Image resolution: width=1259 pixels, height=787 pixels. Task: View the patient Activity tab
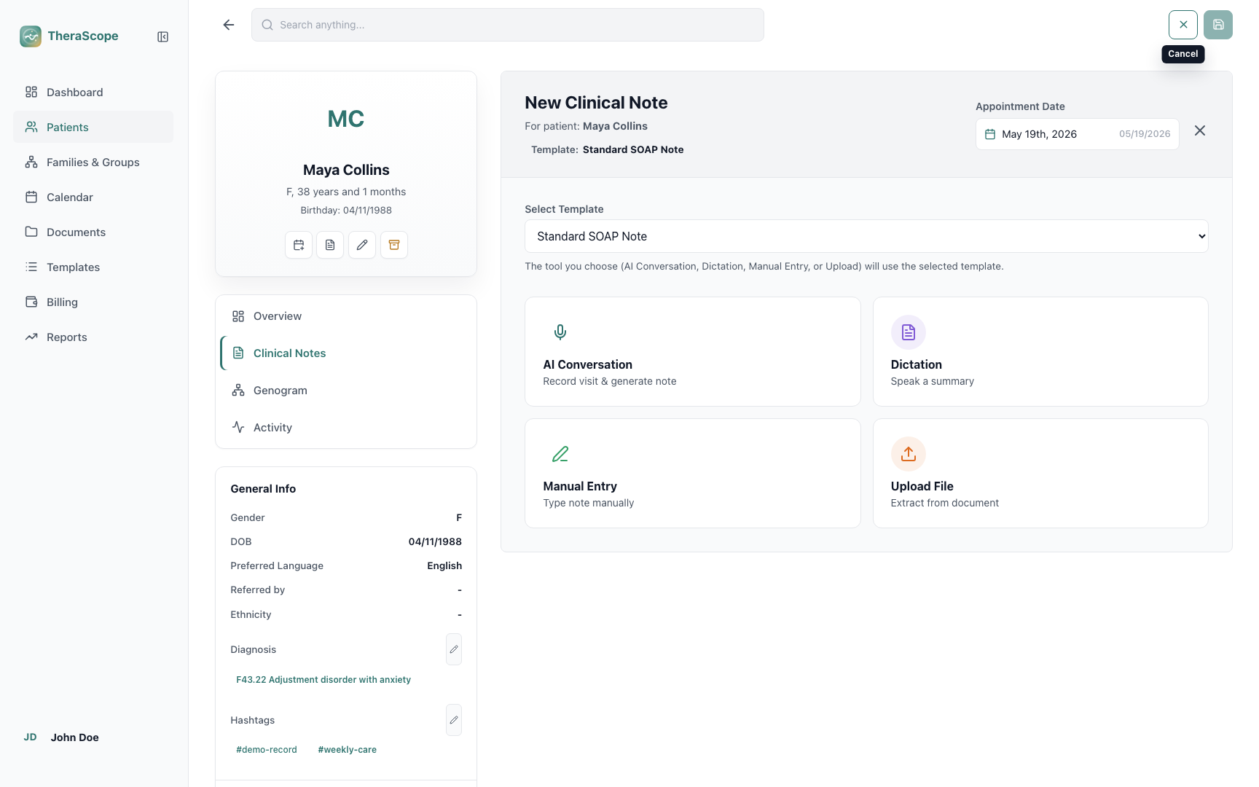pyautogui.click(x=346, y=428)
